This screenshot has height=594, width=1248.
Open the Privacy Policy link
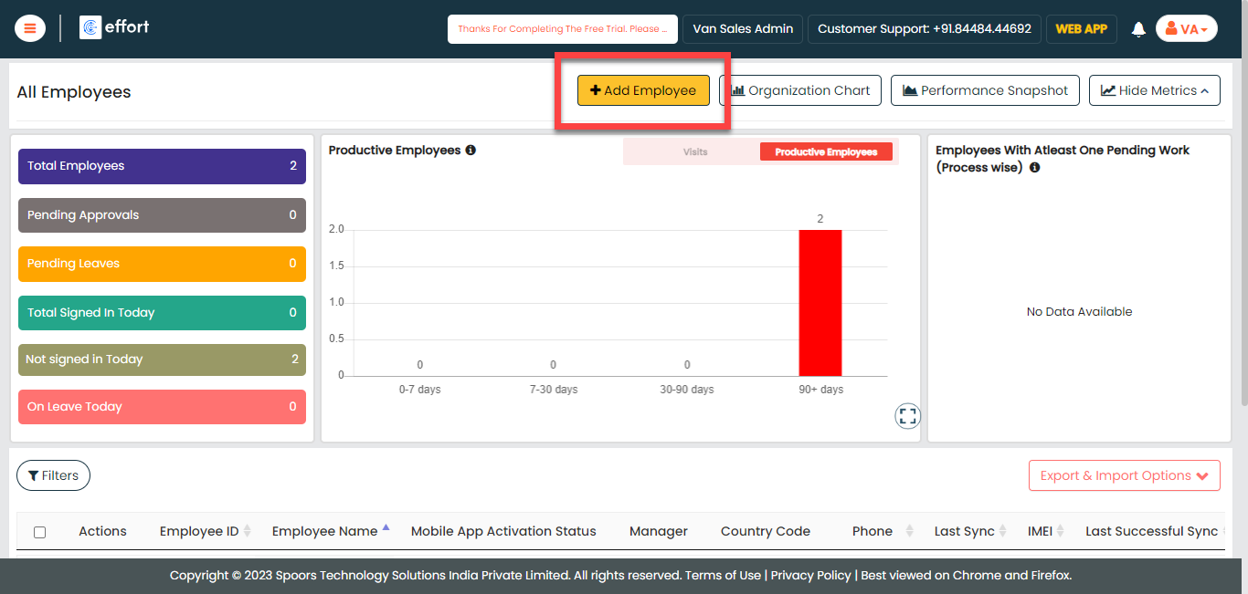(812, 575)
